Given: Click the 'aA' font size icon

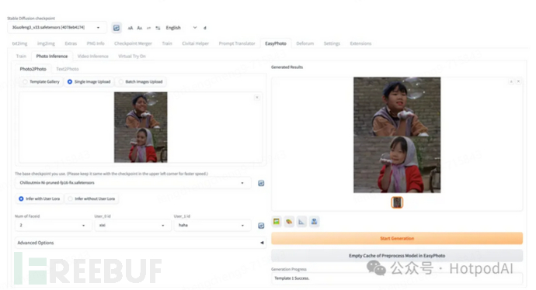Looking at the screenshot, I should (x=131, y=28).
